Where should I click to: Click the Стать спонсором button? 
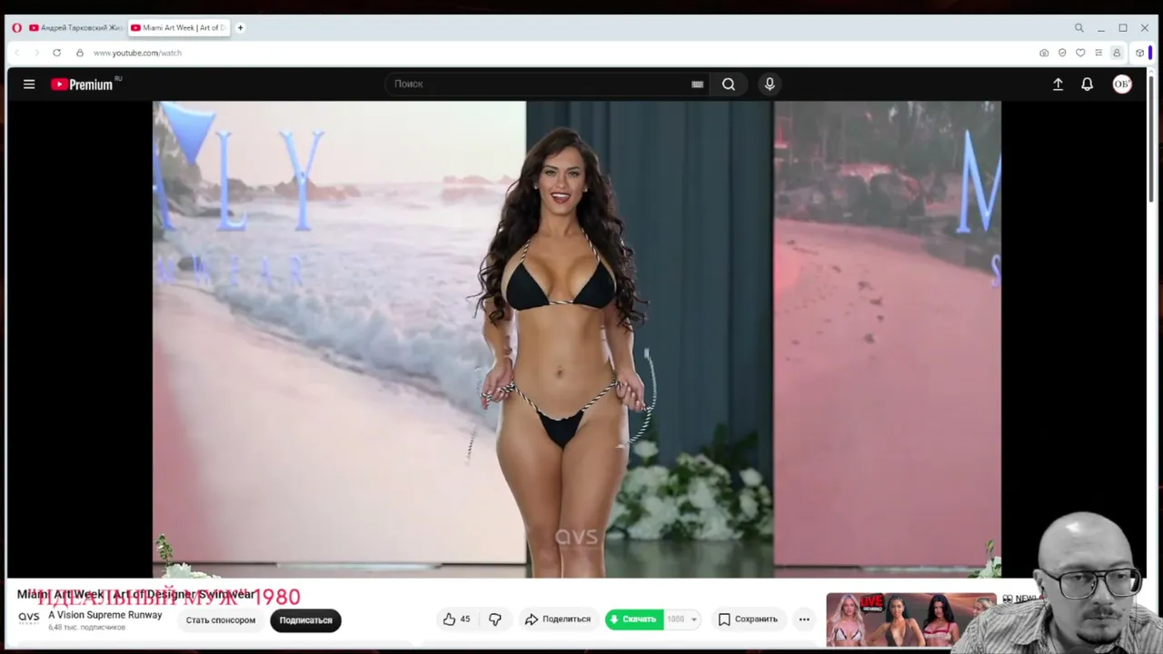point(221,620)
